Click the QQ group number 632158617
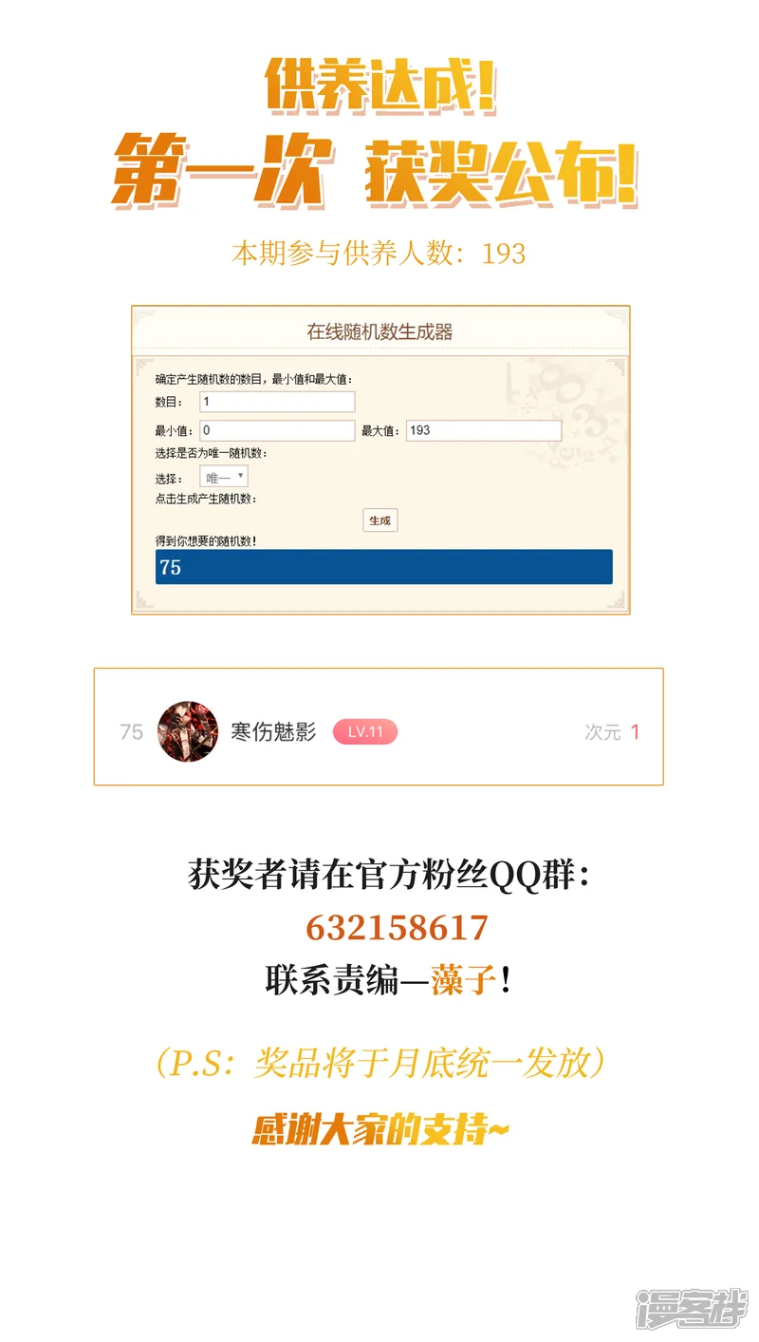The width and height of the screenshot is (759, 1342). [397, 928]
